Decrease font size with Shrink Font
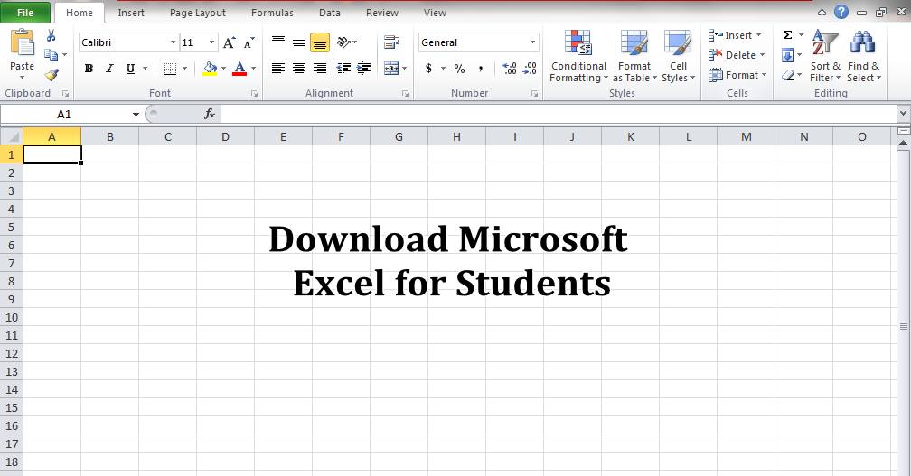Image resolution: width=911 pixels, height=476 pixels. pyautogui.click(x=249, y=42)
